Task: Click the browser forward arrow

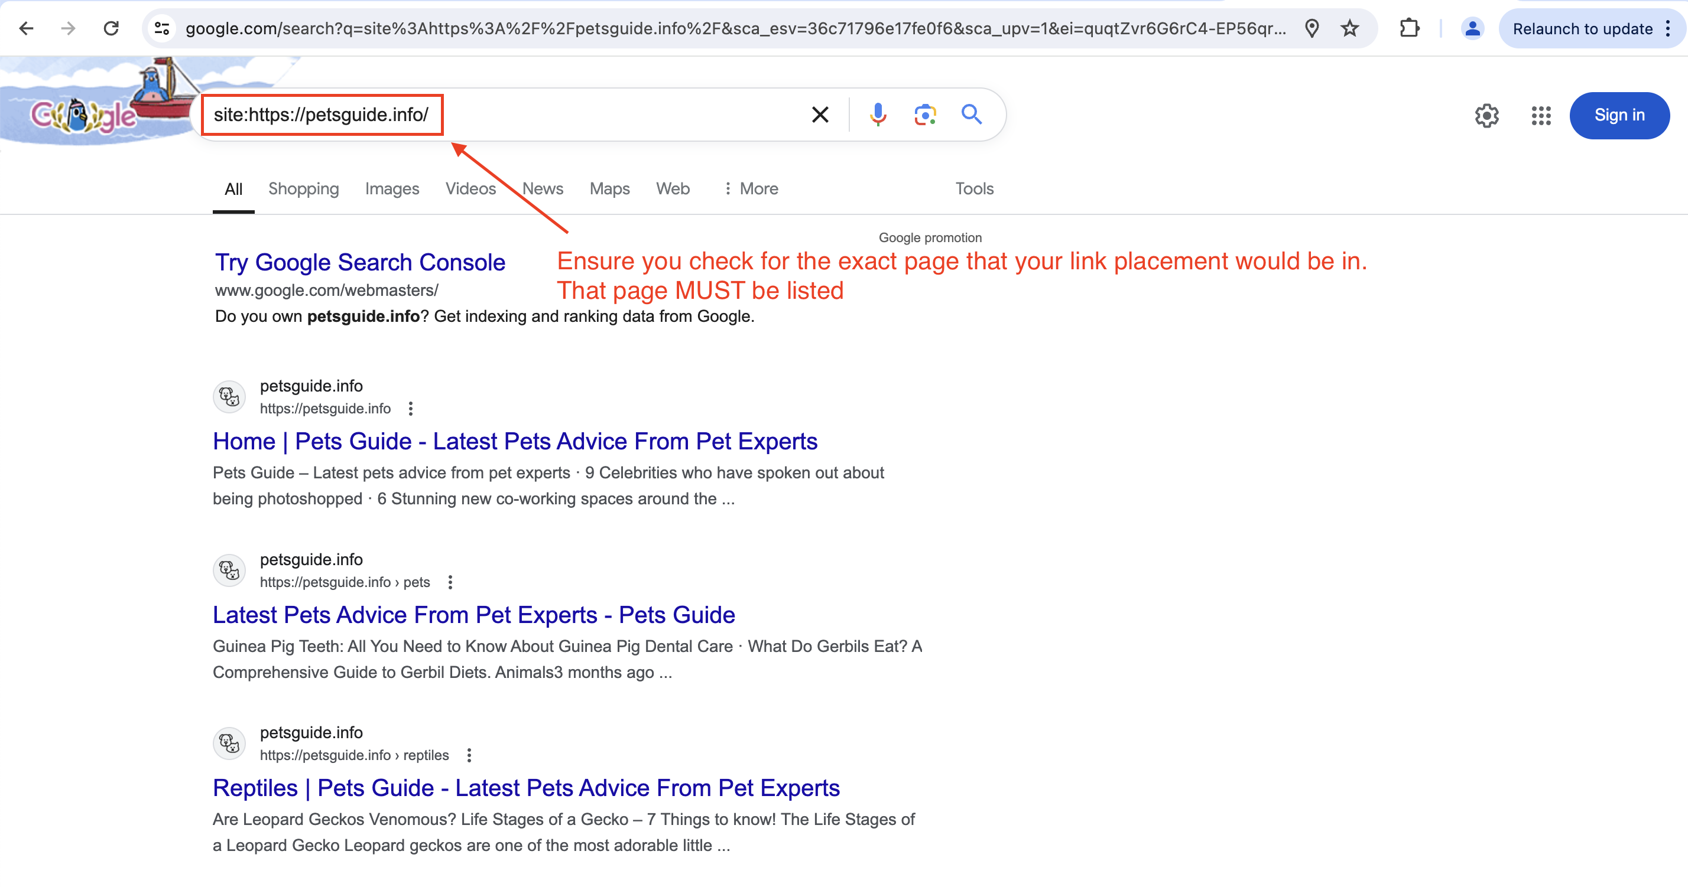Action: [68, 28]
